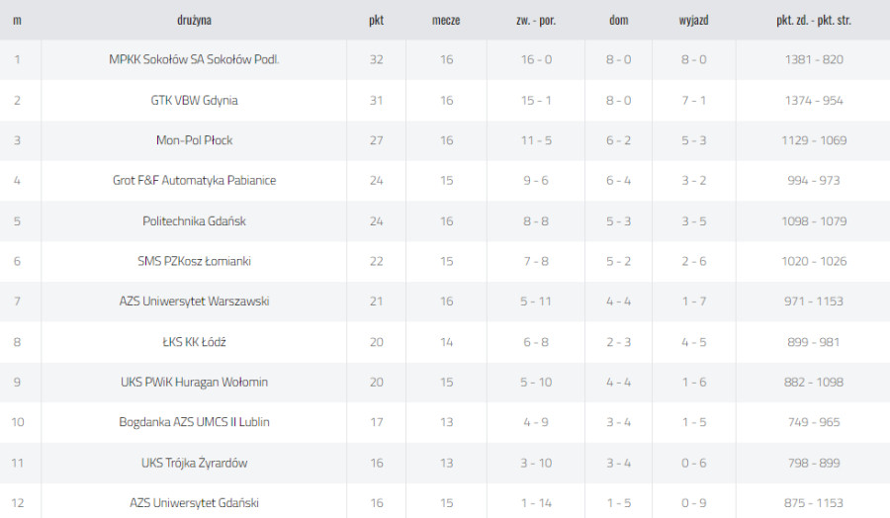Click the dom column header
The height and width of the screenshot is (518, 890).
(x=619, y=21)
